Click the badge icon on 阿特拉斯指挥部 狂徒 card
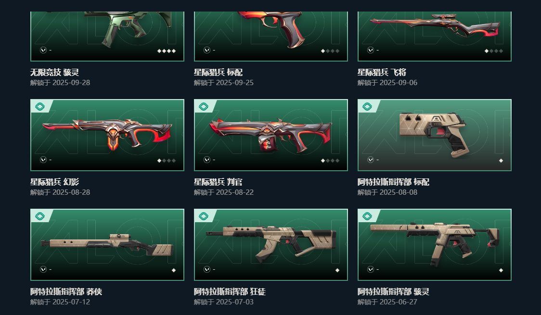The image size is (541, 315). pos(204,216)
